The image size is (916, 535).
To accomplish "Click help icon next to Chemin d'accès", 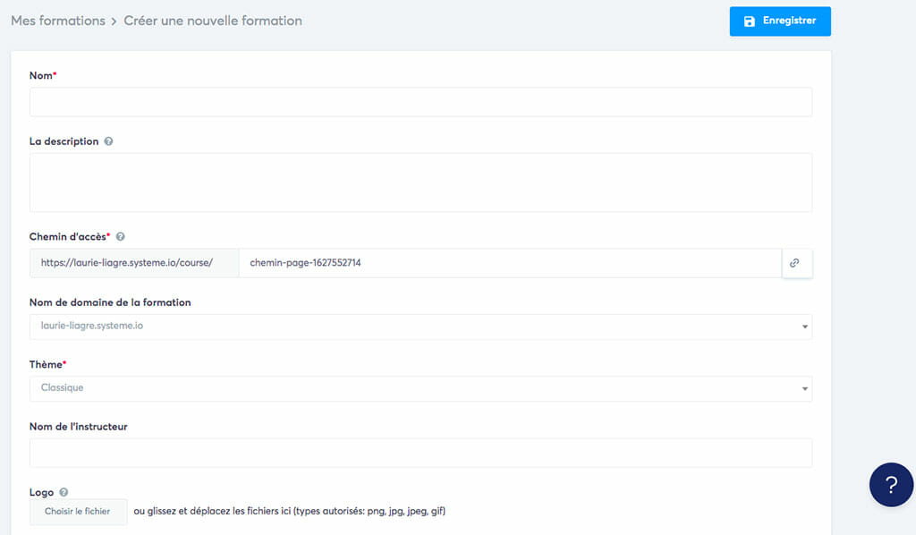I will pos(120,236).
